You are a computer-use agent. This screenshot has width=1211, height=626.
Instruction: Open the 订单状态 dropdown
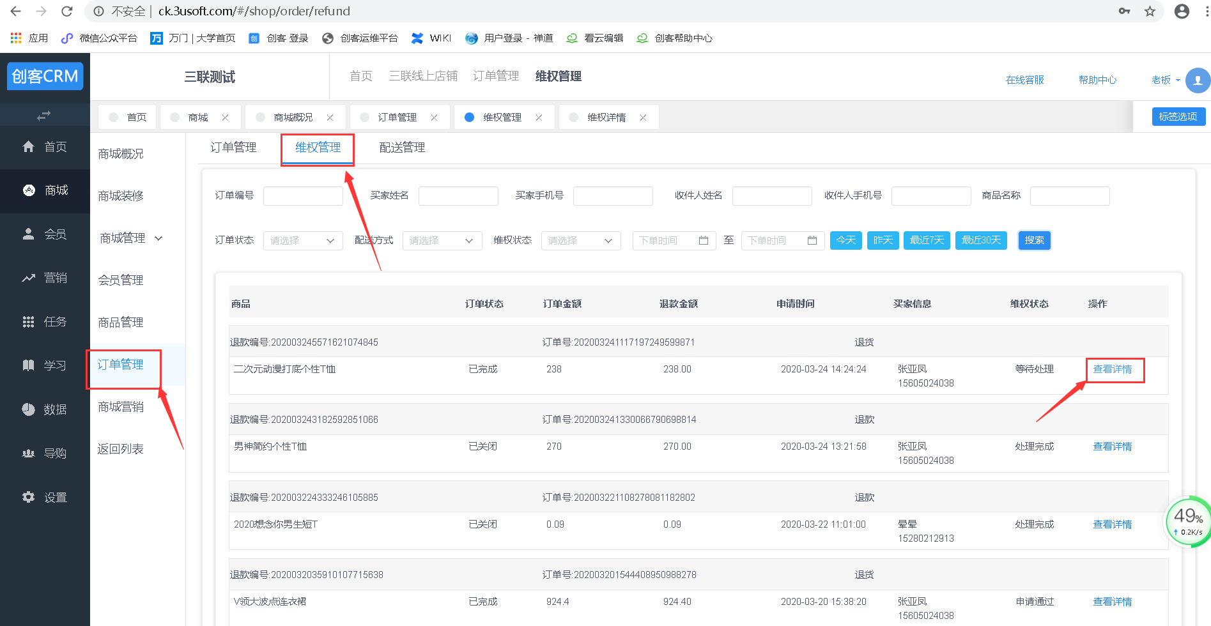(x=303, y=241)
